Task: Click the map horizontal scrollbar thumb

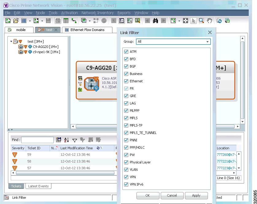Action: click(x=96, y=127)
